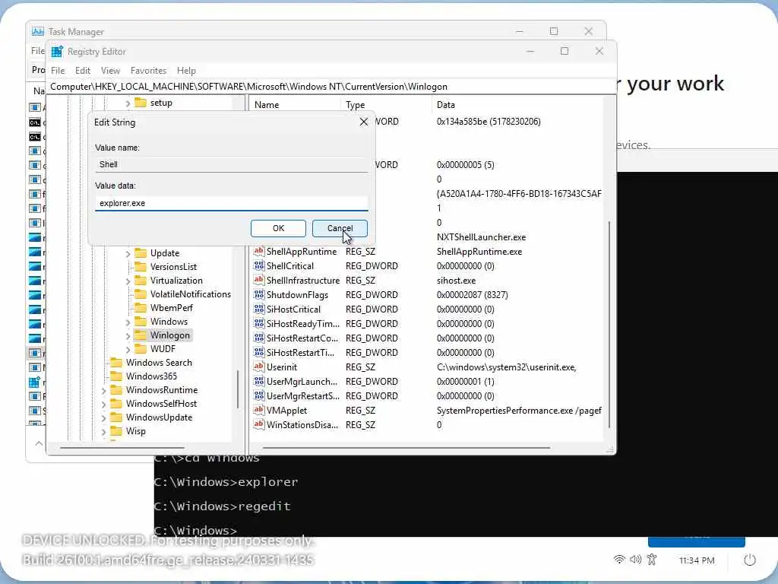Click the Wisp folder icon
The image size is (778, 584).
click(x=116, y=431)
